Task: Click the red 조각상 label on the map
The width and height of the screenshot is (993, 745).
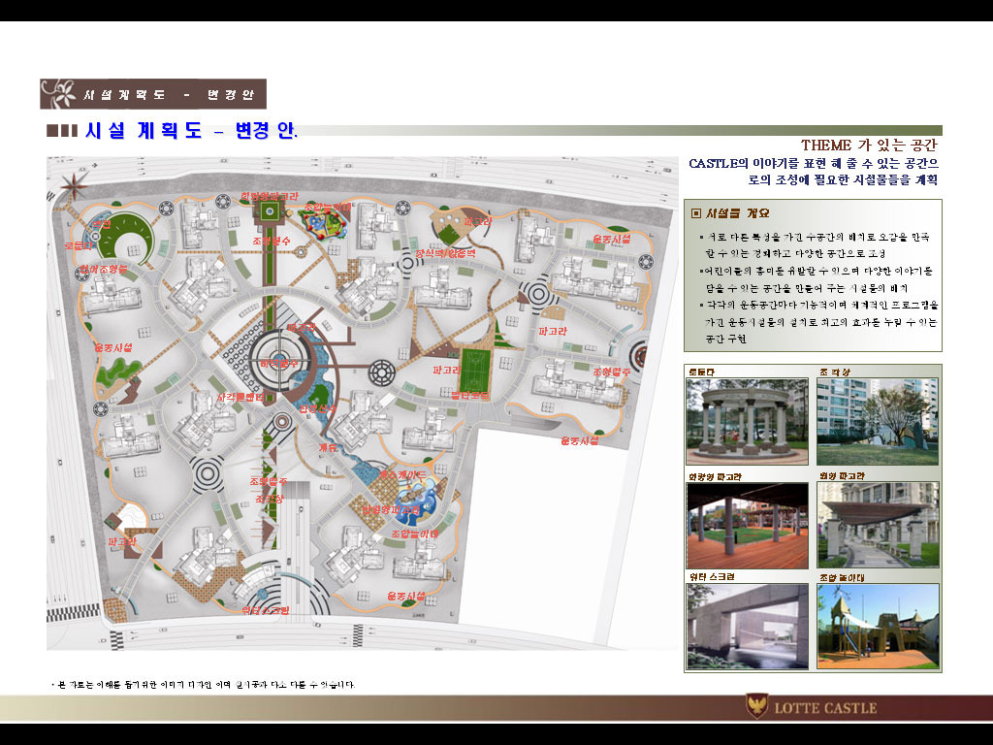Action: pyautogui.click(x=270, y=500)
